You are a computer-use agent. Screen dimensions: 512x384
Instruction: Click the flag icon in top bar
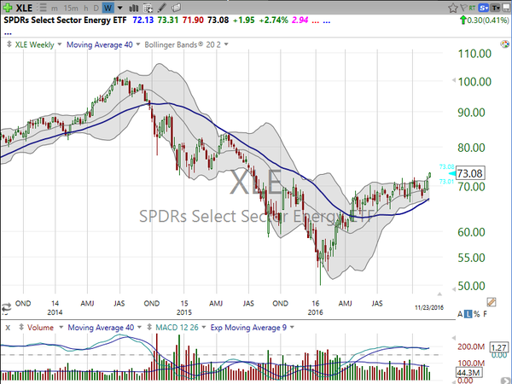(463, 8)
